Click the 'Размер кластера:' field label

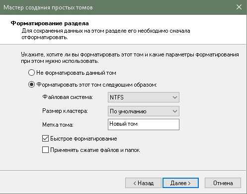[65, 111]
